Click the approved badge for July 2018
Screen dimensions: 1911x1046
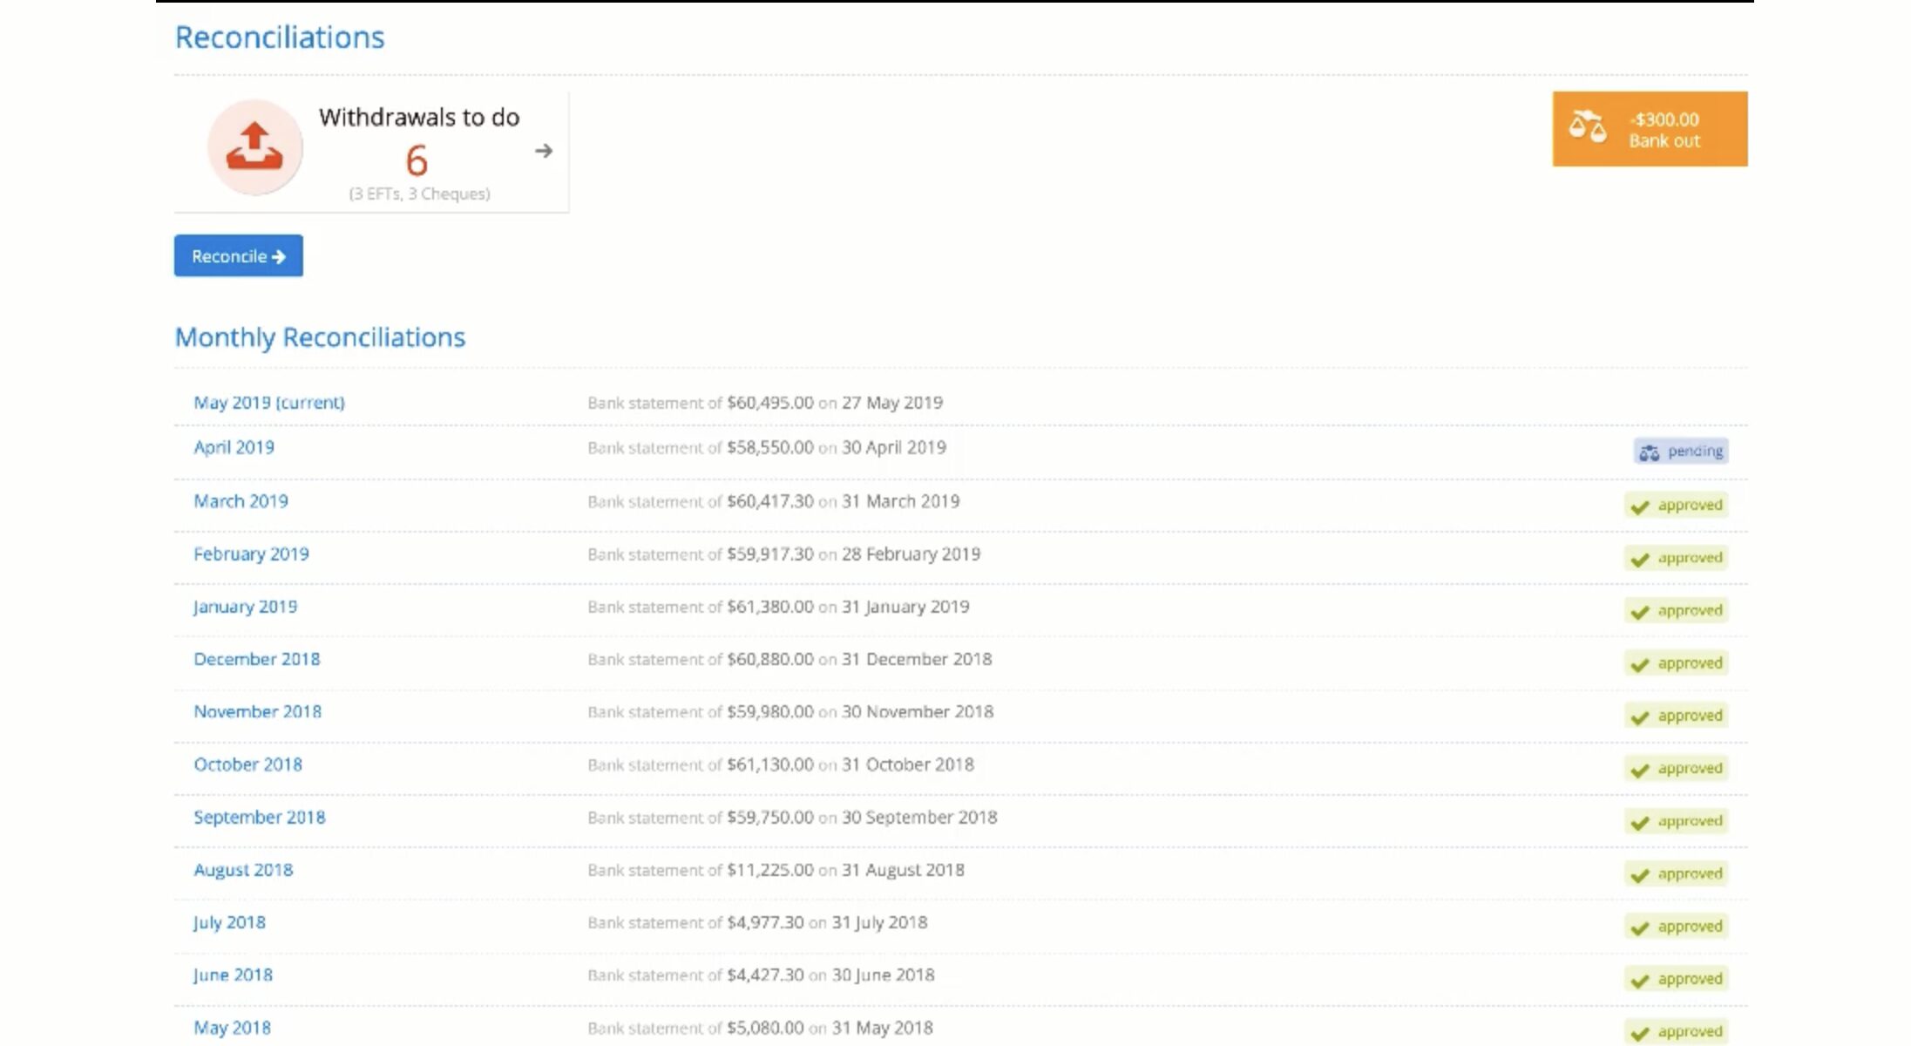[1676, 927]
